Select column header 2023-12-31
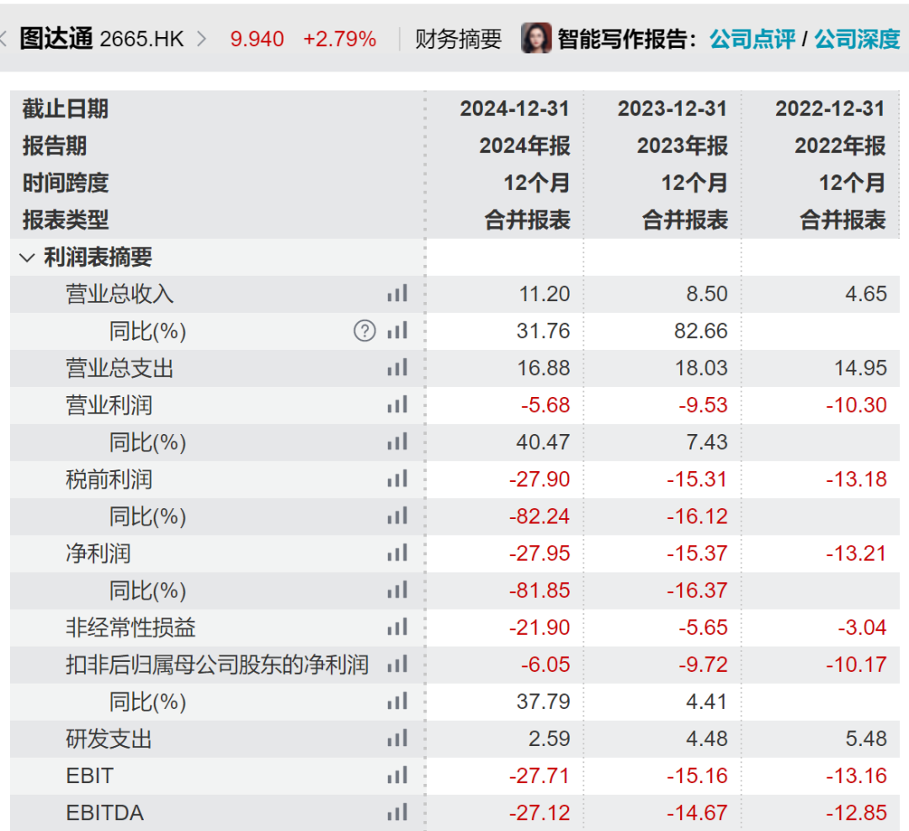Image resolution: width=909 pixels, height=831 pixels. click(x=672, y=109)
